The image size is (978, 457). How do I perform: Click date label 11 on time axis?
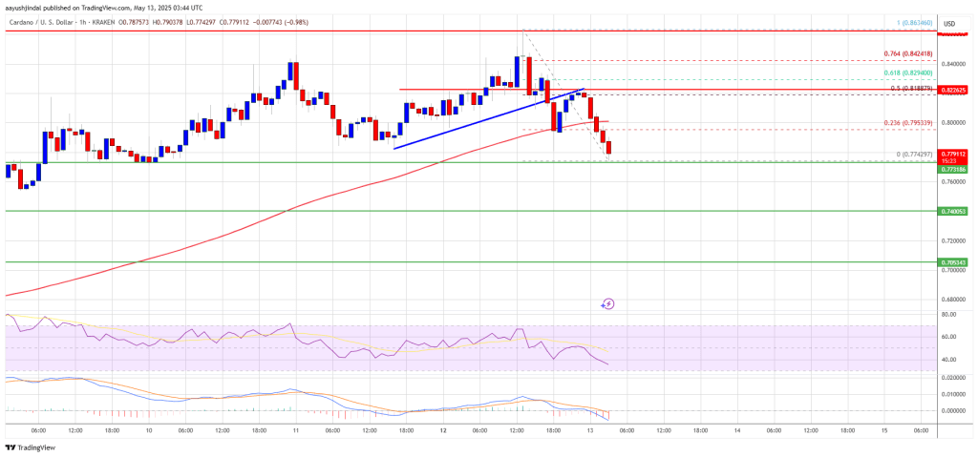[x=296, y=430]
